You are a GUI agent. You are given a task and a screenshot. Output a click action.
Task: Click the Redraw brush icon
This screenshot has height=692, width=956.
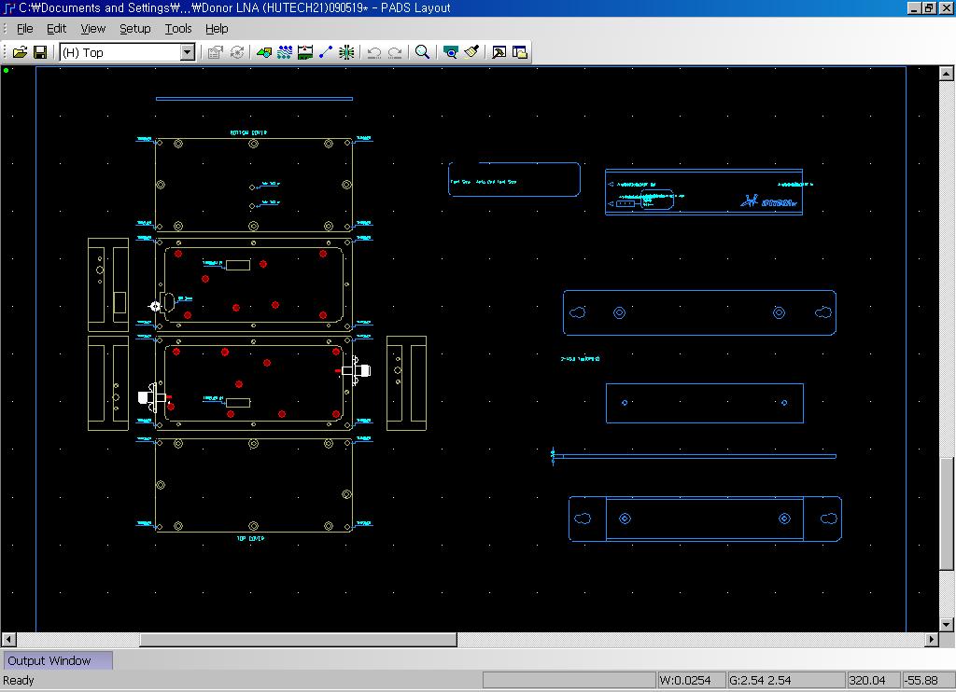click(x=471, y=52)
